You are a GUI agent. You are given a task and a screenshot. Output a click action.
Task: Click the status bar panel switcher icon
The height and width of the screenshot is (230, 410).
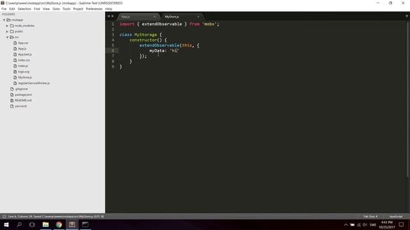pyautogui.click(x=4, y=217)
